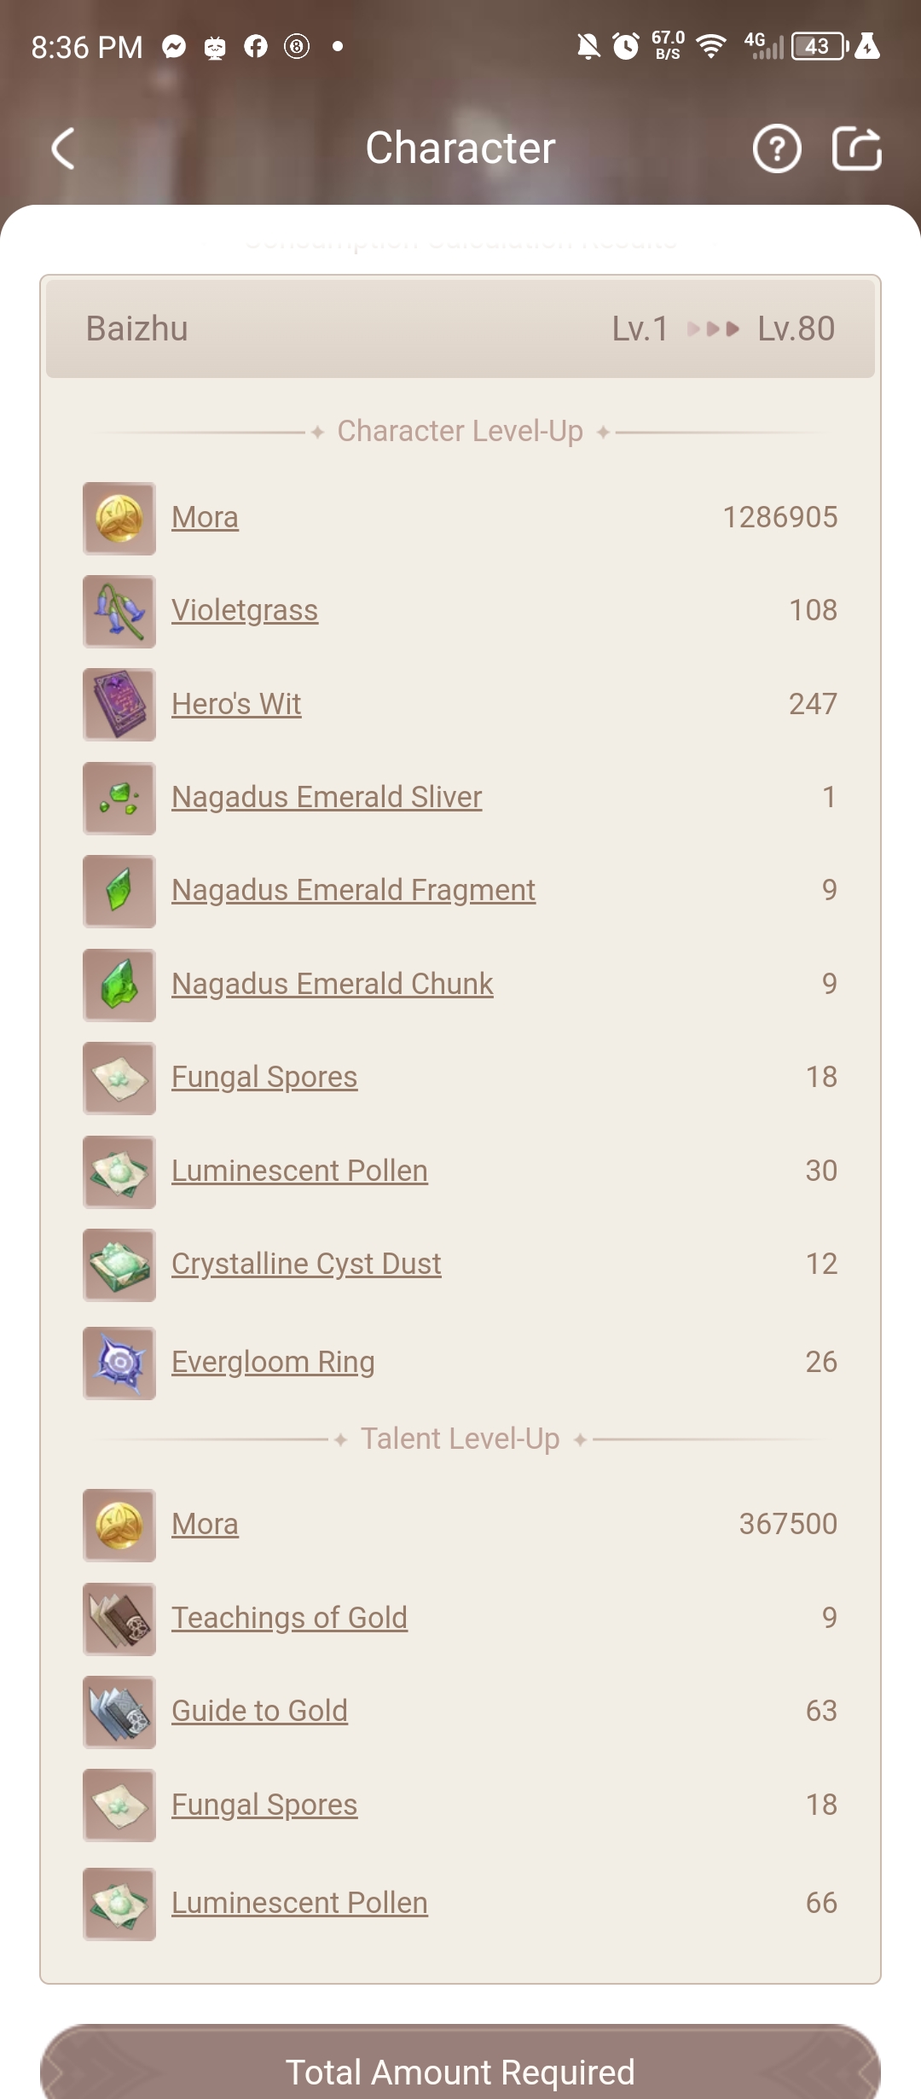This screenshot has width=921, height=2099.
Task: Select the Baizhu Lv.1 to Lv.80 header row
Action: (460, 329)
